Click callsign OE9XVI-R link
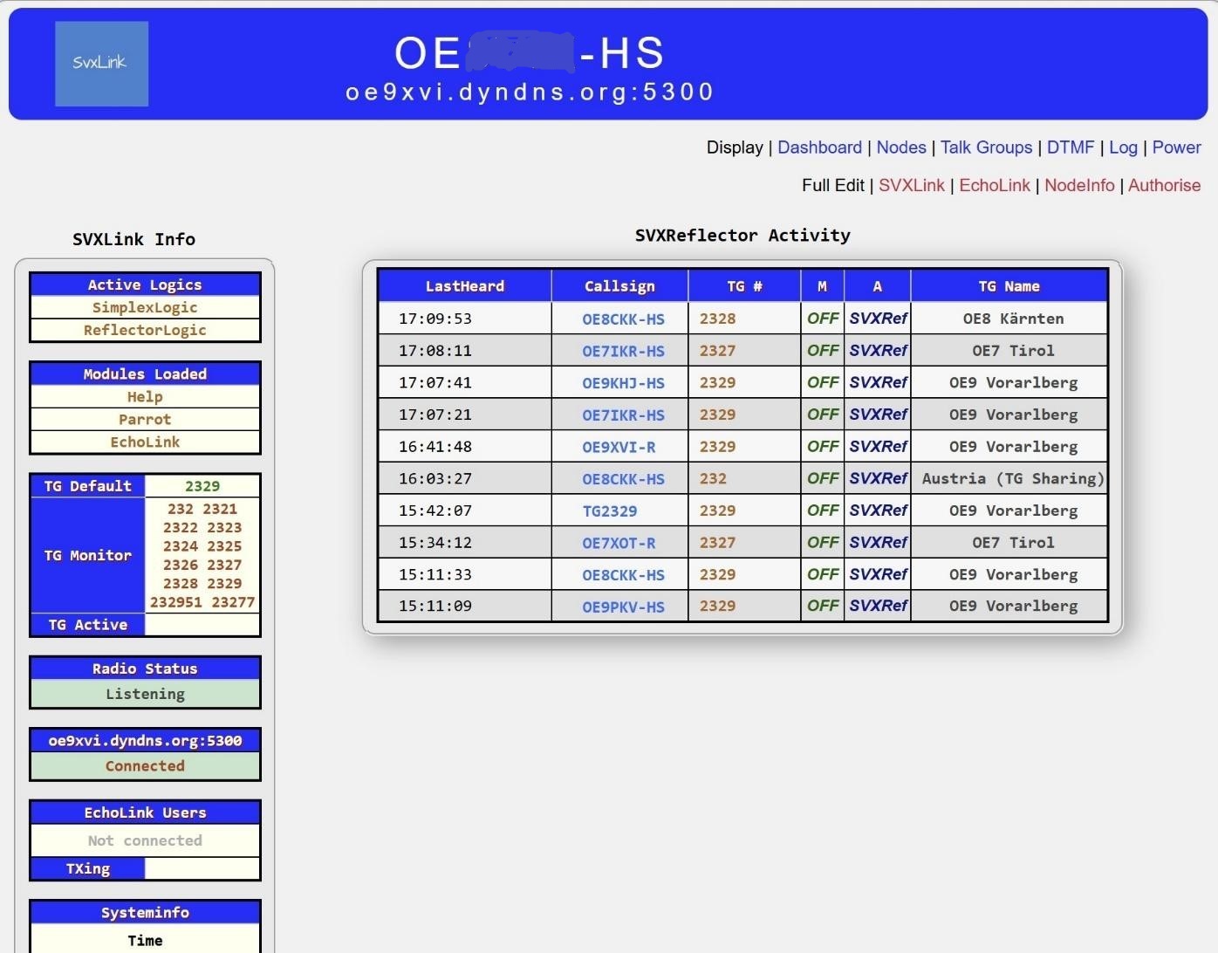Viewport: 1218px width, 953px height. pos(619,447)
